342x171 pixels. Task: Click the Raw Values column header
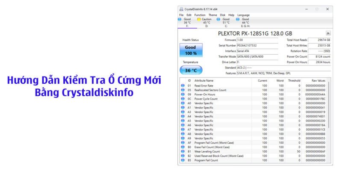click(x=315, y=80)
